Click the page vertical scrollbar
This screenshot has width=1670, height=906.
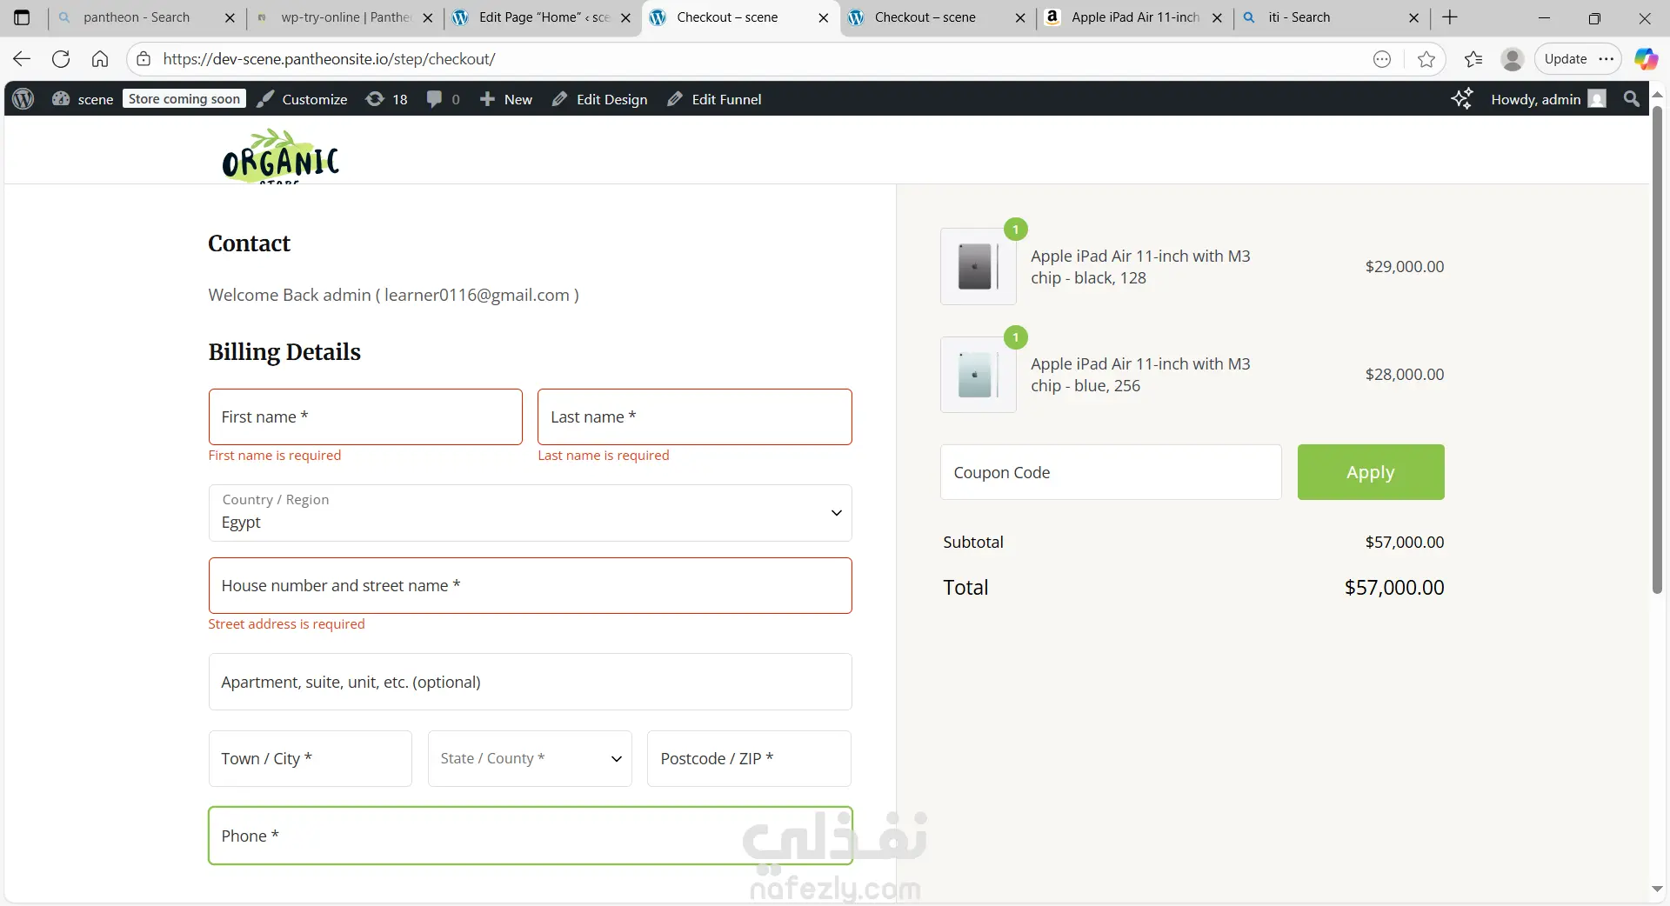tap(1658, 348)
